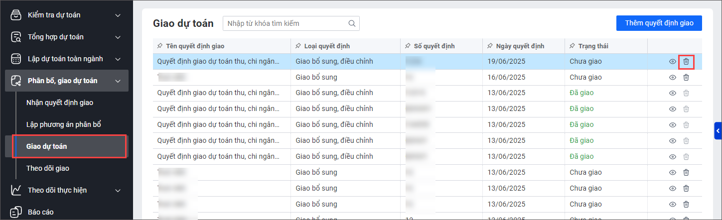Collapse the Phân bổ, giao dự toán section
The height and width of the screenshot is (220, 722).
118,81
